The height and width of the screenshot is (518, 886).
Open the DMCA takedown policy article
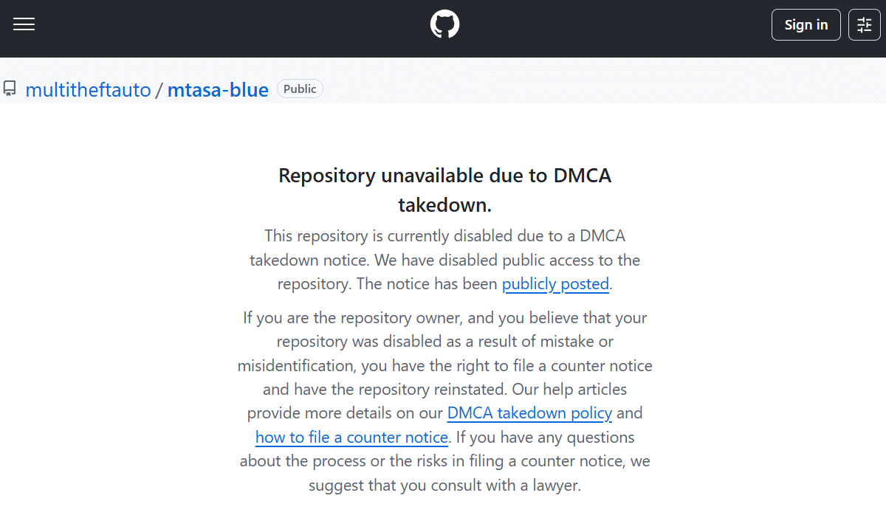pos(529,413)
